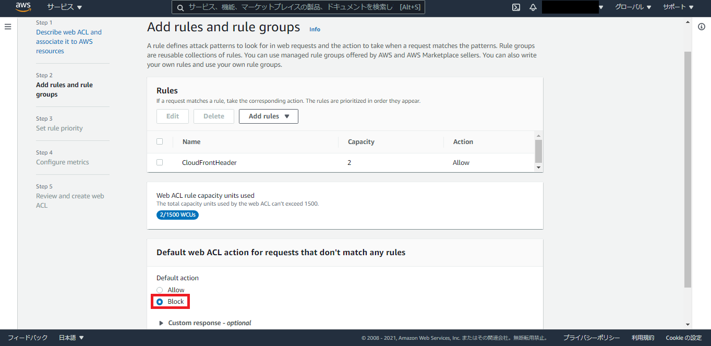
Task: Click the rules table scroll down arrow
Action: (x=539, y=168)
